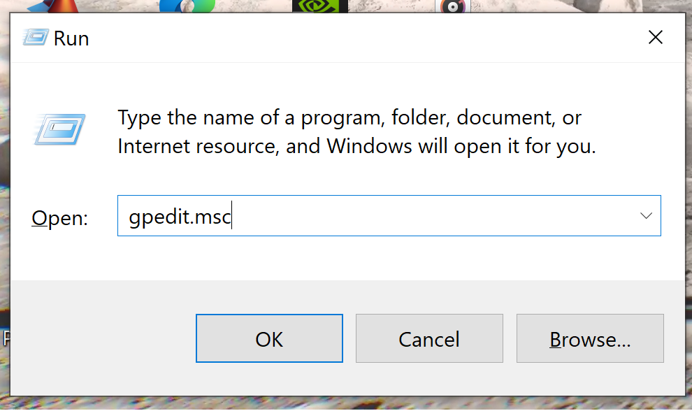Open the orange flame desktop icon

point(62,6)
